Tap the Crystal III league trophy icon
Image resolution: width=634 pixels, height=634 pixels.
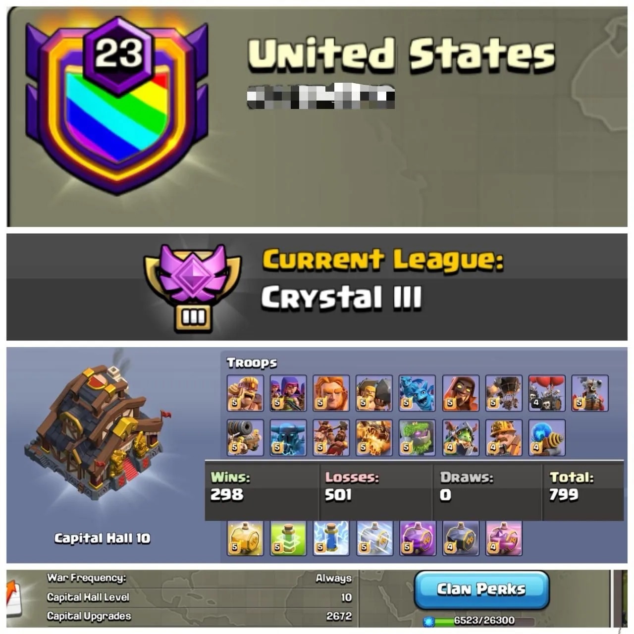coord(193,287)
